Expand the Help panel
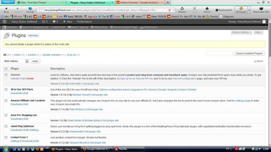The height and width of the screenshot is (152, 271). coord(258,32)
